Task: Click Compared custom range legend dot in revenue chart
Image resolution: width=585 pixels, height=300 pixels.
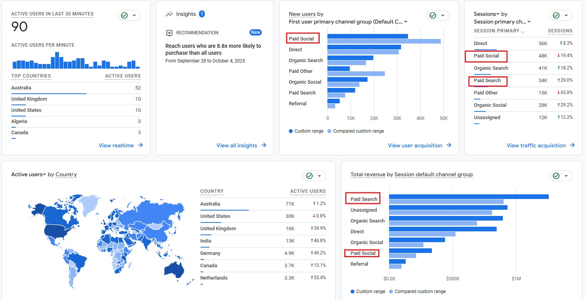Action: pos(391,292)
